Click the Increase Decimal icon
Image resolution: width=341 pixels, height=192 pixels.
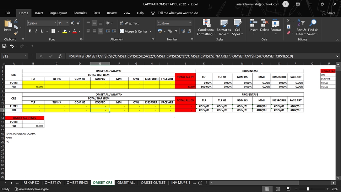[x=183, y=31]
